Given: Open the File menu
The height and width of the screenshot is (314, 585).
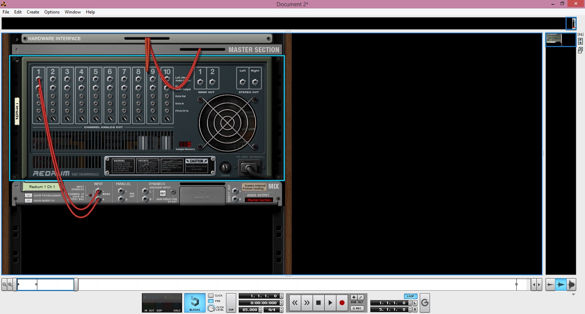Looking at the screenshot, I should [x=6, y=12].
